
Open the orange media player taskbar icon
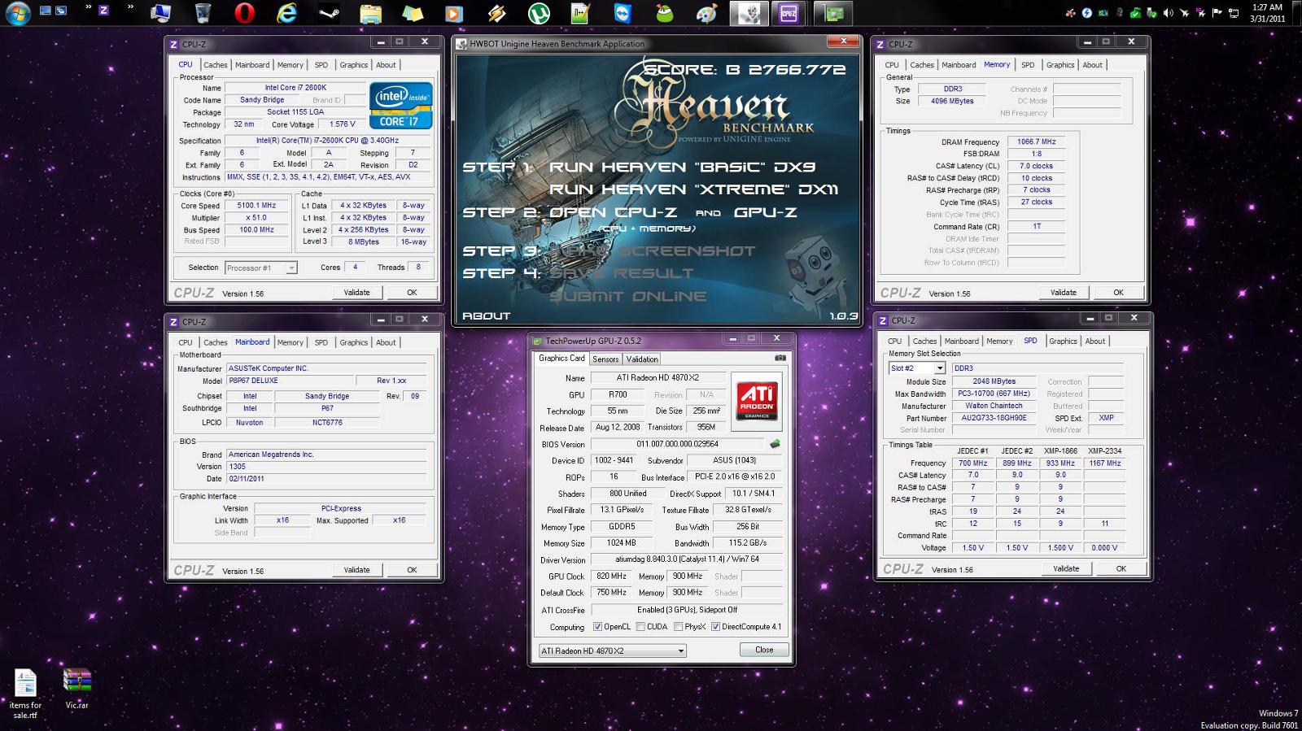coord(454,13)
